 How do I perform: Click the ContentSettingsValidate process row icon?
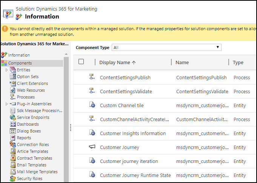pos(92,91)
